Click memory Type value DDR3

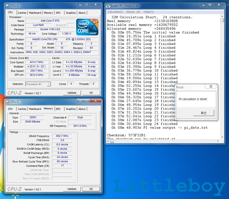pyautogui.click(x=32, y=117)
